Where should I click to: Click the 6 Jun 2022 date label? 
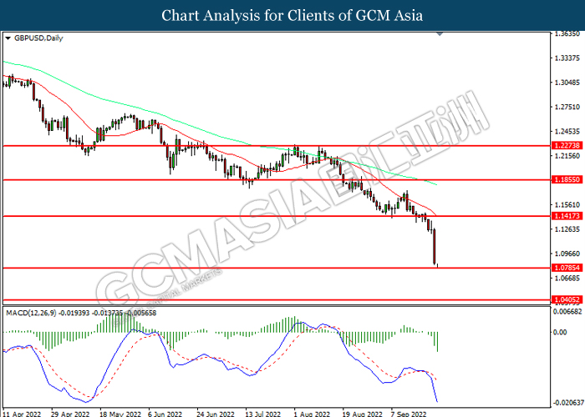pyautogui.click(x=165, y=414)
